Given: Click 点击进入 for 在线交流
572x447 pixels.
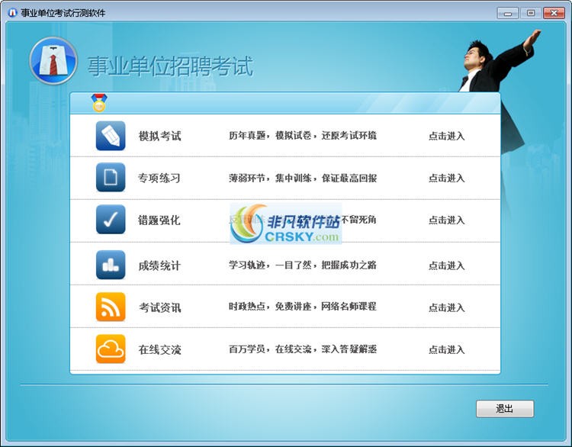Looking at the screenshot, I should (446, 349).
